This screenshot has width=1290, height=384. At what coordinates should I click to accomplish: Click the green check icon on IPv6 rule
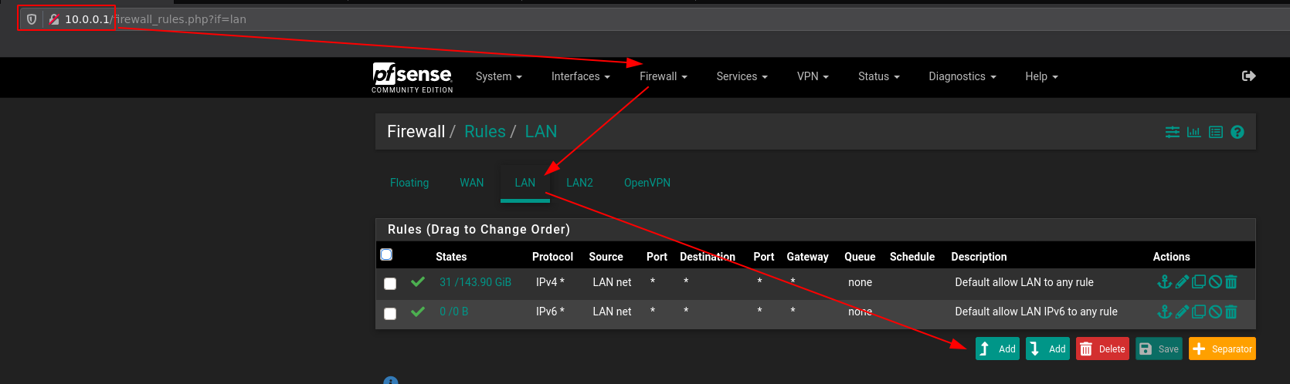[418, 312]
